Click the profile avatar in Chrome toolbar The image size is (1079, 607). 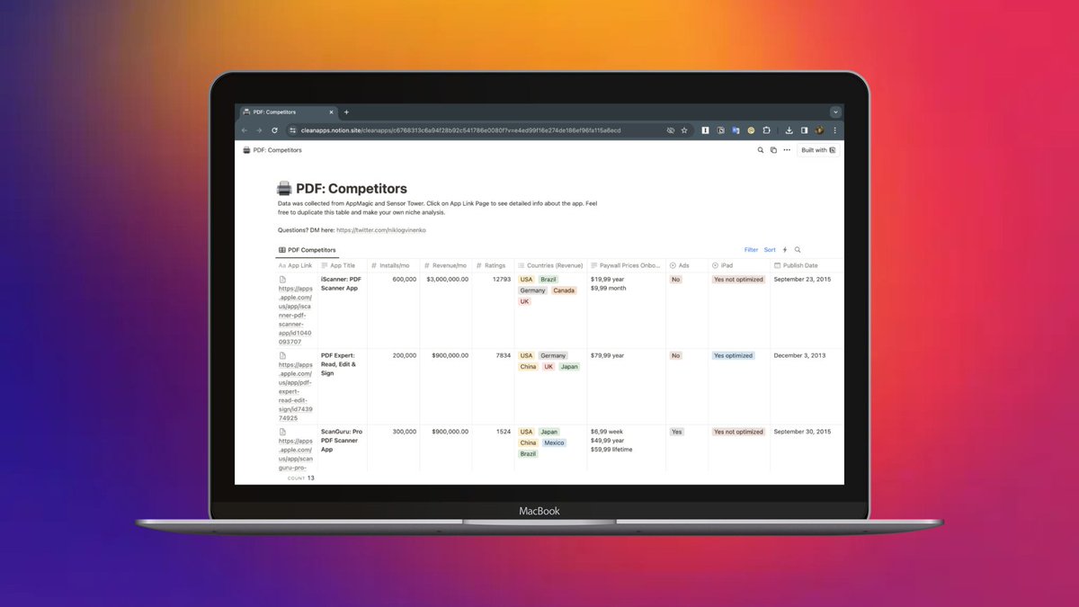pos(819,130)
